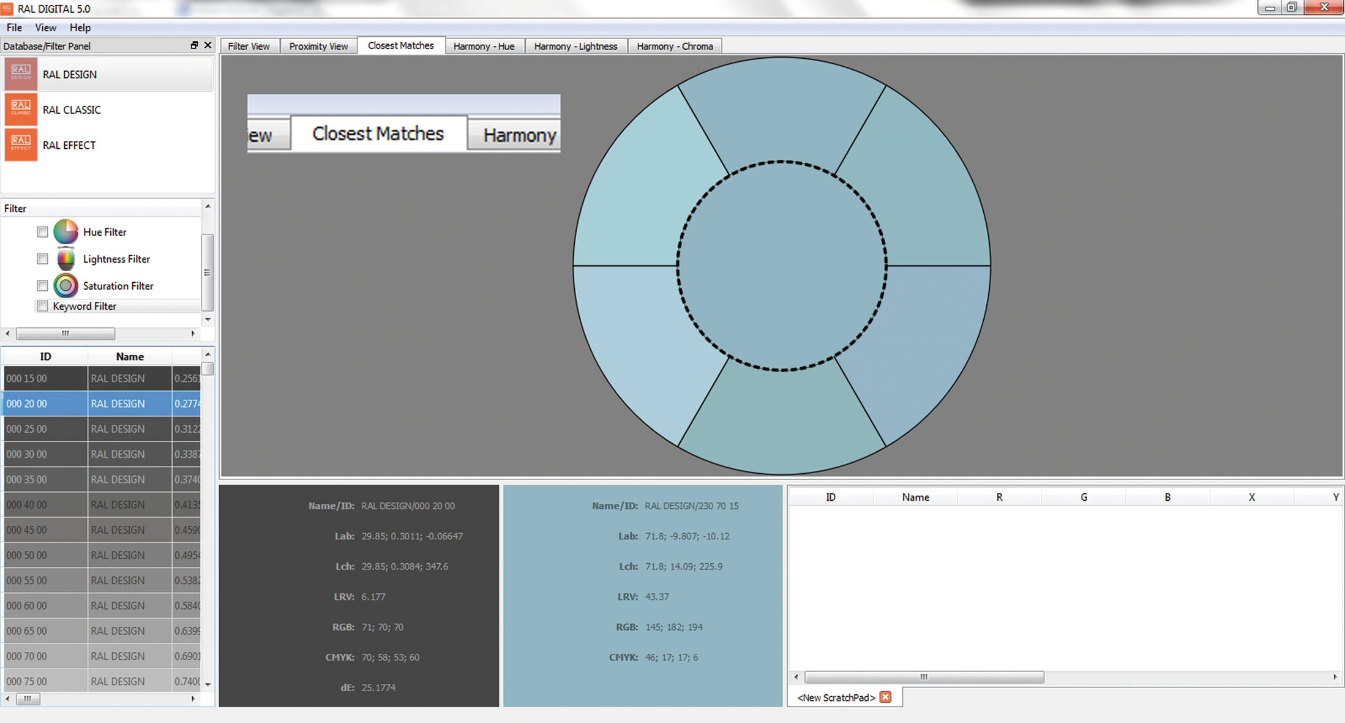The width and height of the screenshot is (1345, 723).
Task: Select color row 000 45 00
Action: [x=45, y=530]
